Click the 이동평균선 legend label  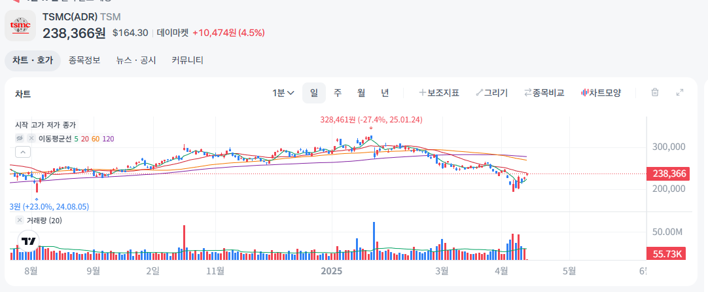click(54, 139)
